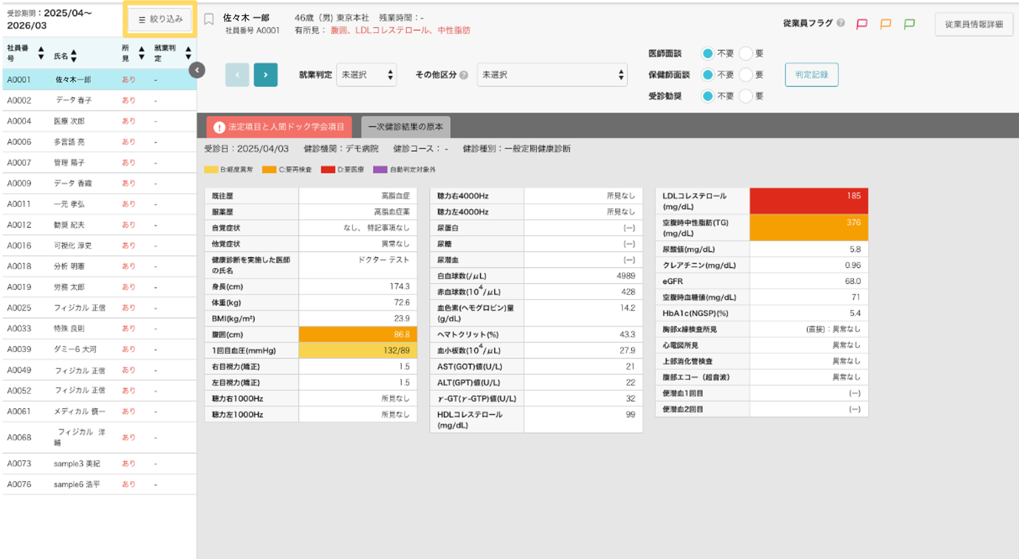The image size is (1019, 559).
Task: Switch to 法定項目と人間ドック学会項目 tab
Action: 279,127
